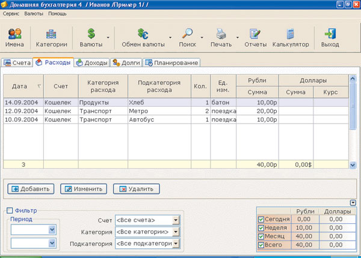Click the total 40,00р cell in the footer
This screenshot has width=361, height=258.
point(258,164)
